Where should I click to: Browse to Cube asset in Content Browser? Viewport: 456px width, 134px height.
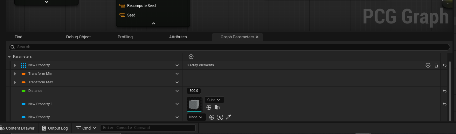tap(217, 107)
